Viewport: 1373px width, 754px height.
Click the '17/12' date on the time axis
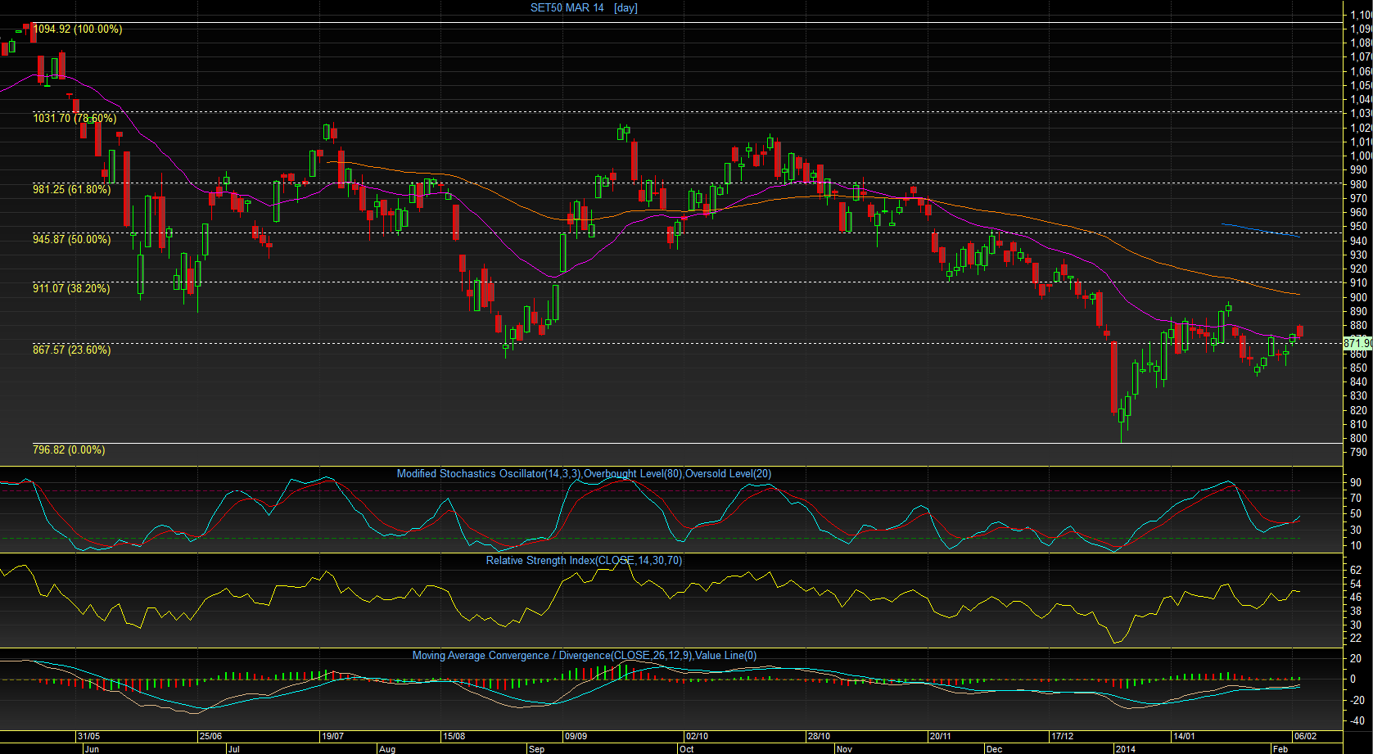(x=1062, y=736)
